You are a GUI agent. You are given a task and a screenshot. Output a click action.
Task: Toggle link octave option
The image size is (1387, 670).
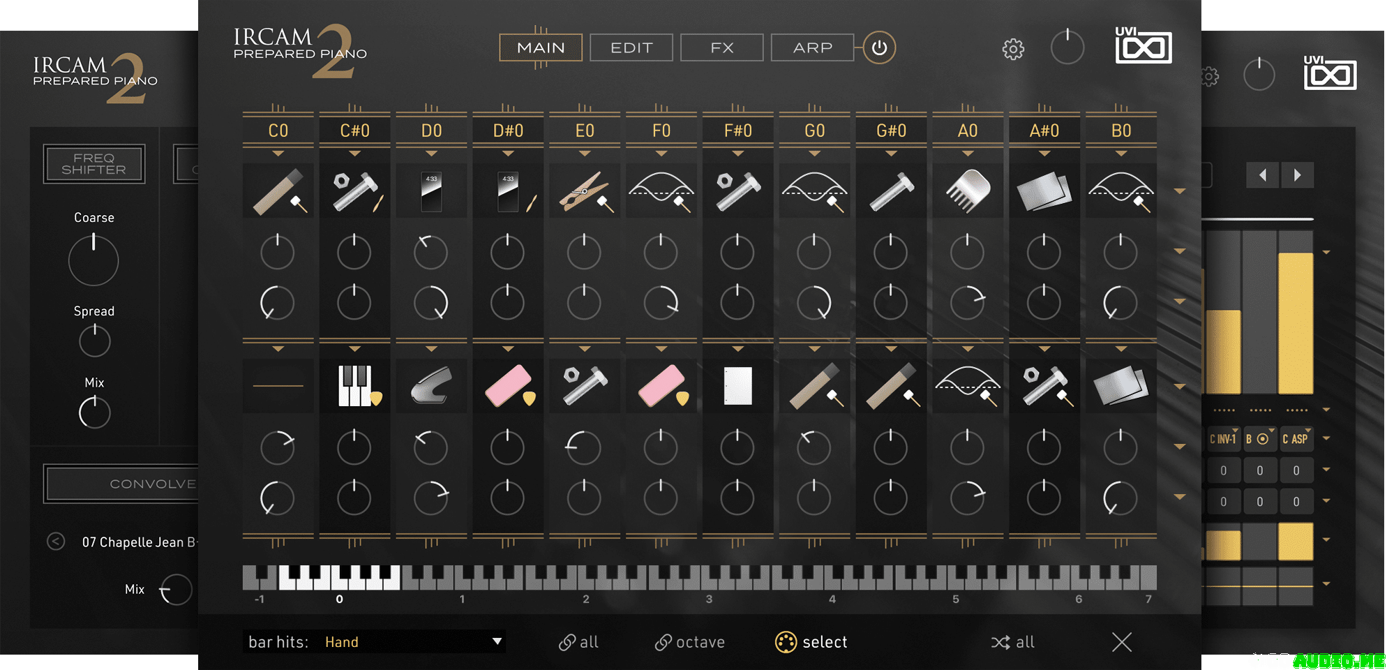[x=690, y=642]
